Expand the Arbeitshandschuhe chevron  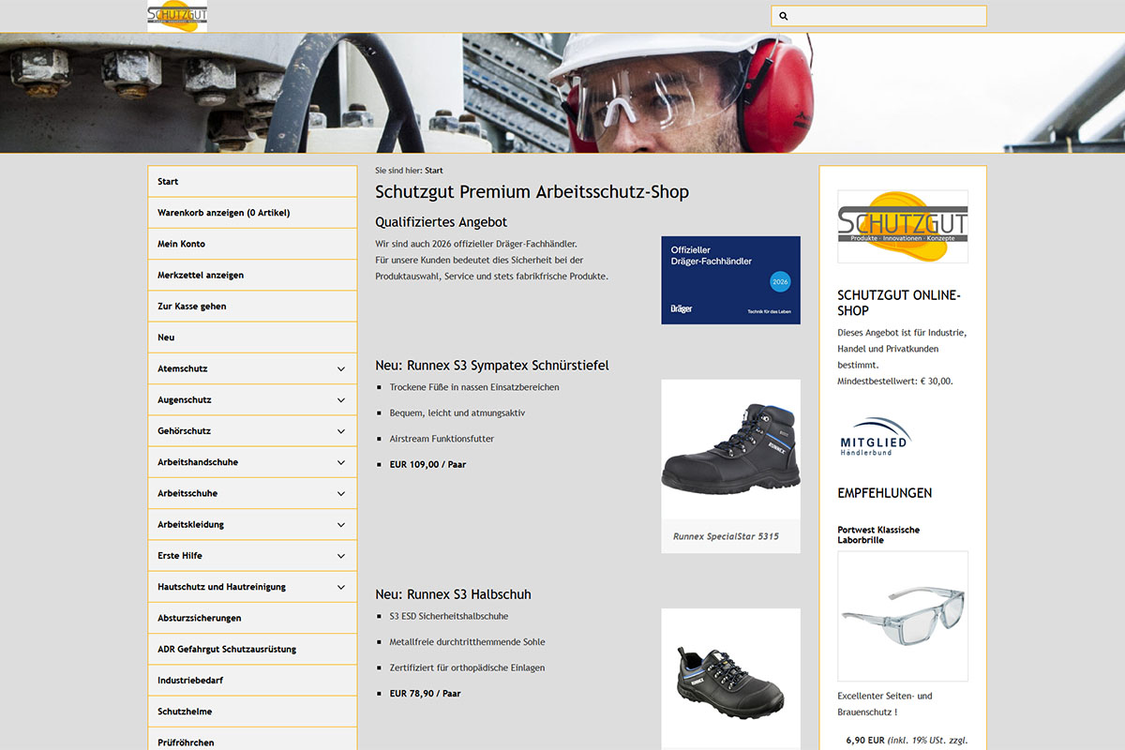point(341,462)
